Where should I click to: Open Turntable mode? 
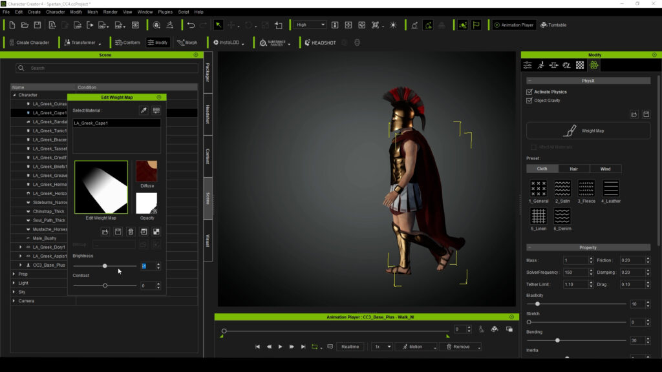(x=553, y=25)
